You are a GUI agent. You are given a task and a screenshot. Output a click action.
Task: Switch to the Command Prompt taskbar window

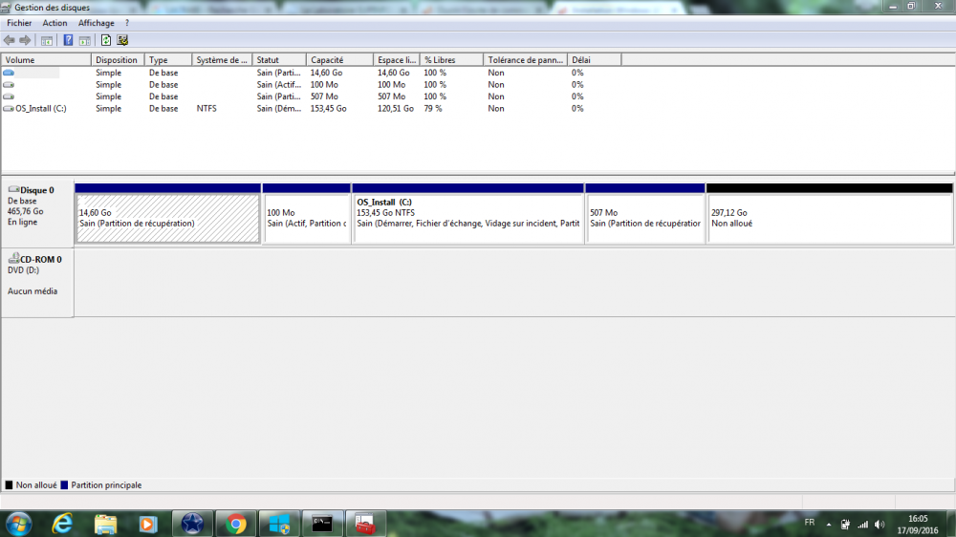click(322, 524)
